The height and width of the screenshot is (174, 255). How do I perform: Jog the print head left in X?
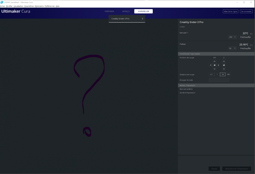pyautogui.click(x=211, y=65)
